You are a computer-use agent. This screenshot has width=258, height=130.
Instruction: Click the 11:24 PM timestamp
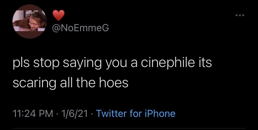31,113
